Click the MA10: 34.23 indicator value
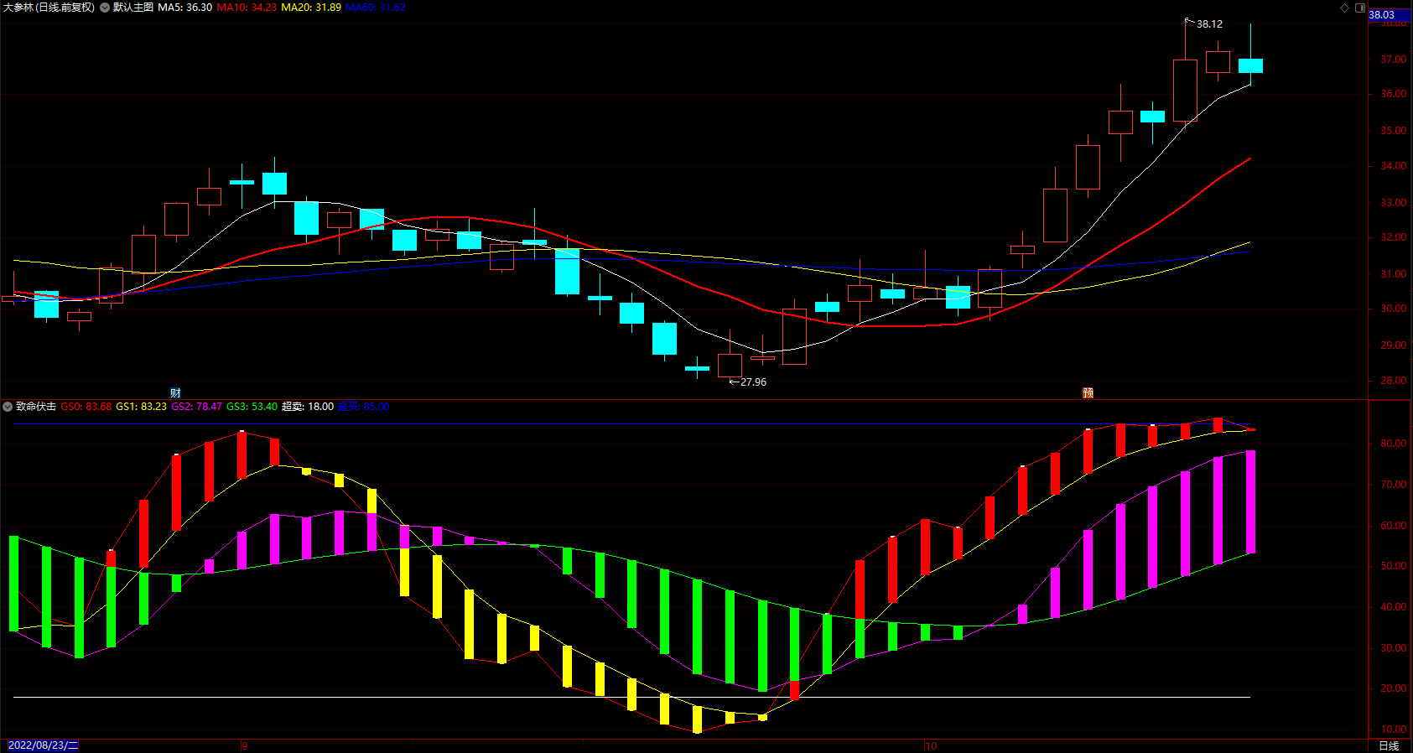 coord(247,8)
